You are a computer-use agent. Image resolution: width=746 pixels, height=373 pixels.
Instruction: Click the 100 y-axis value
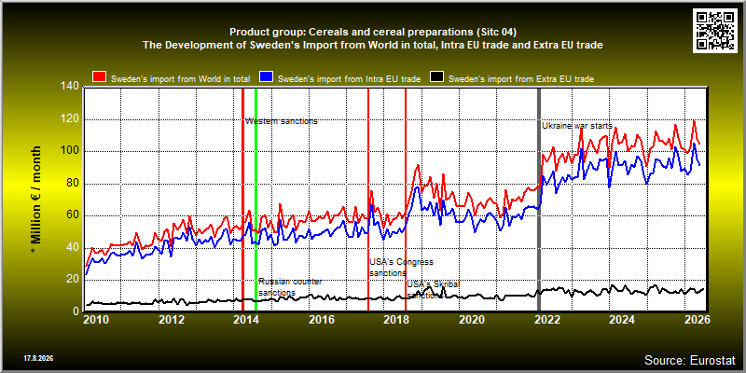70,152
